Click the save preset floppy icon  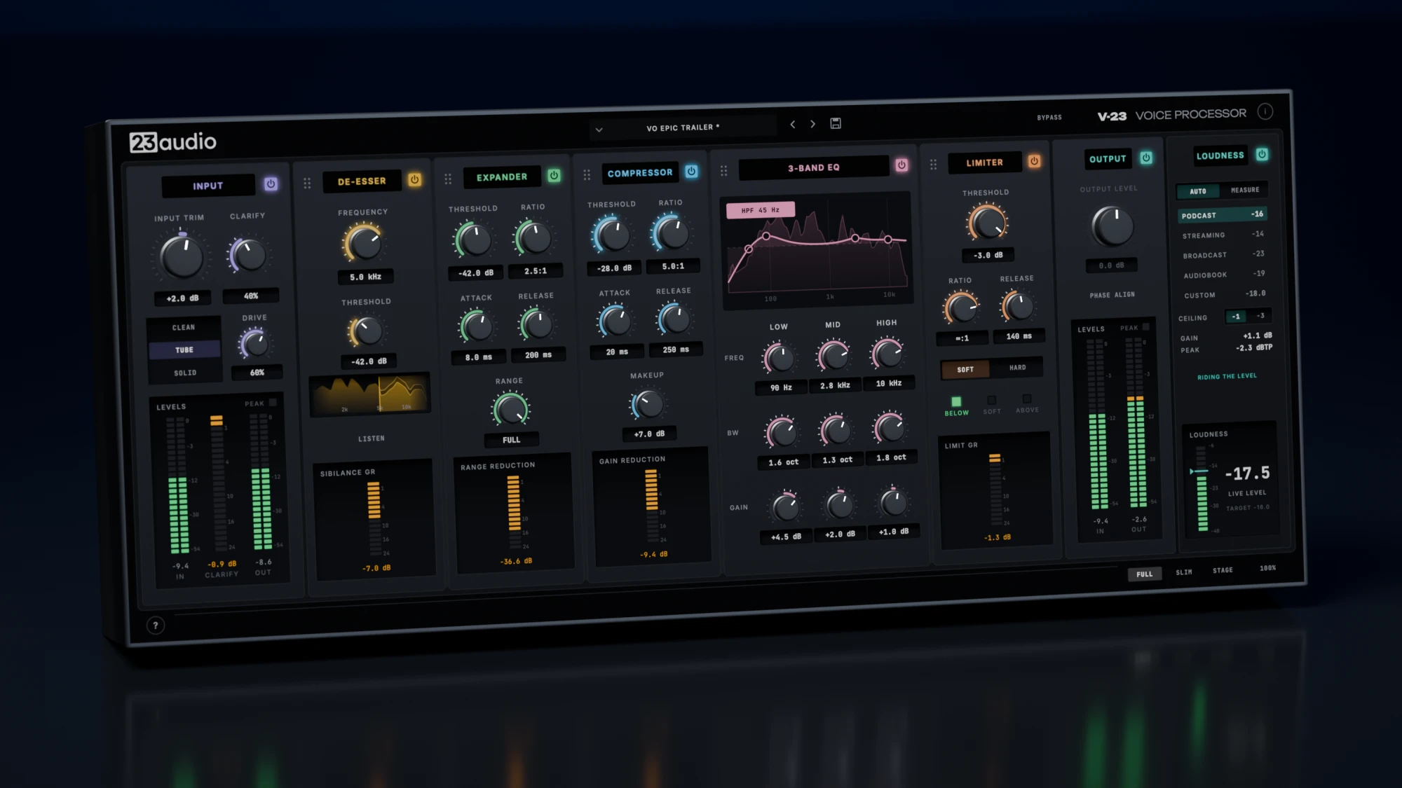pos(836,123)
